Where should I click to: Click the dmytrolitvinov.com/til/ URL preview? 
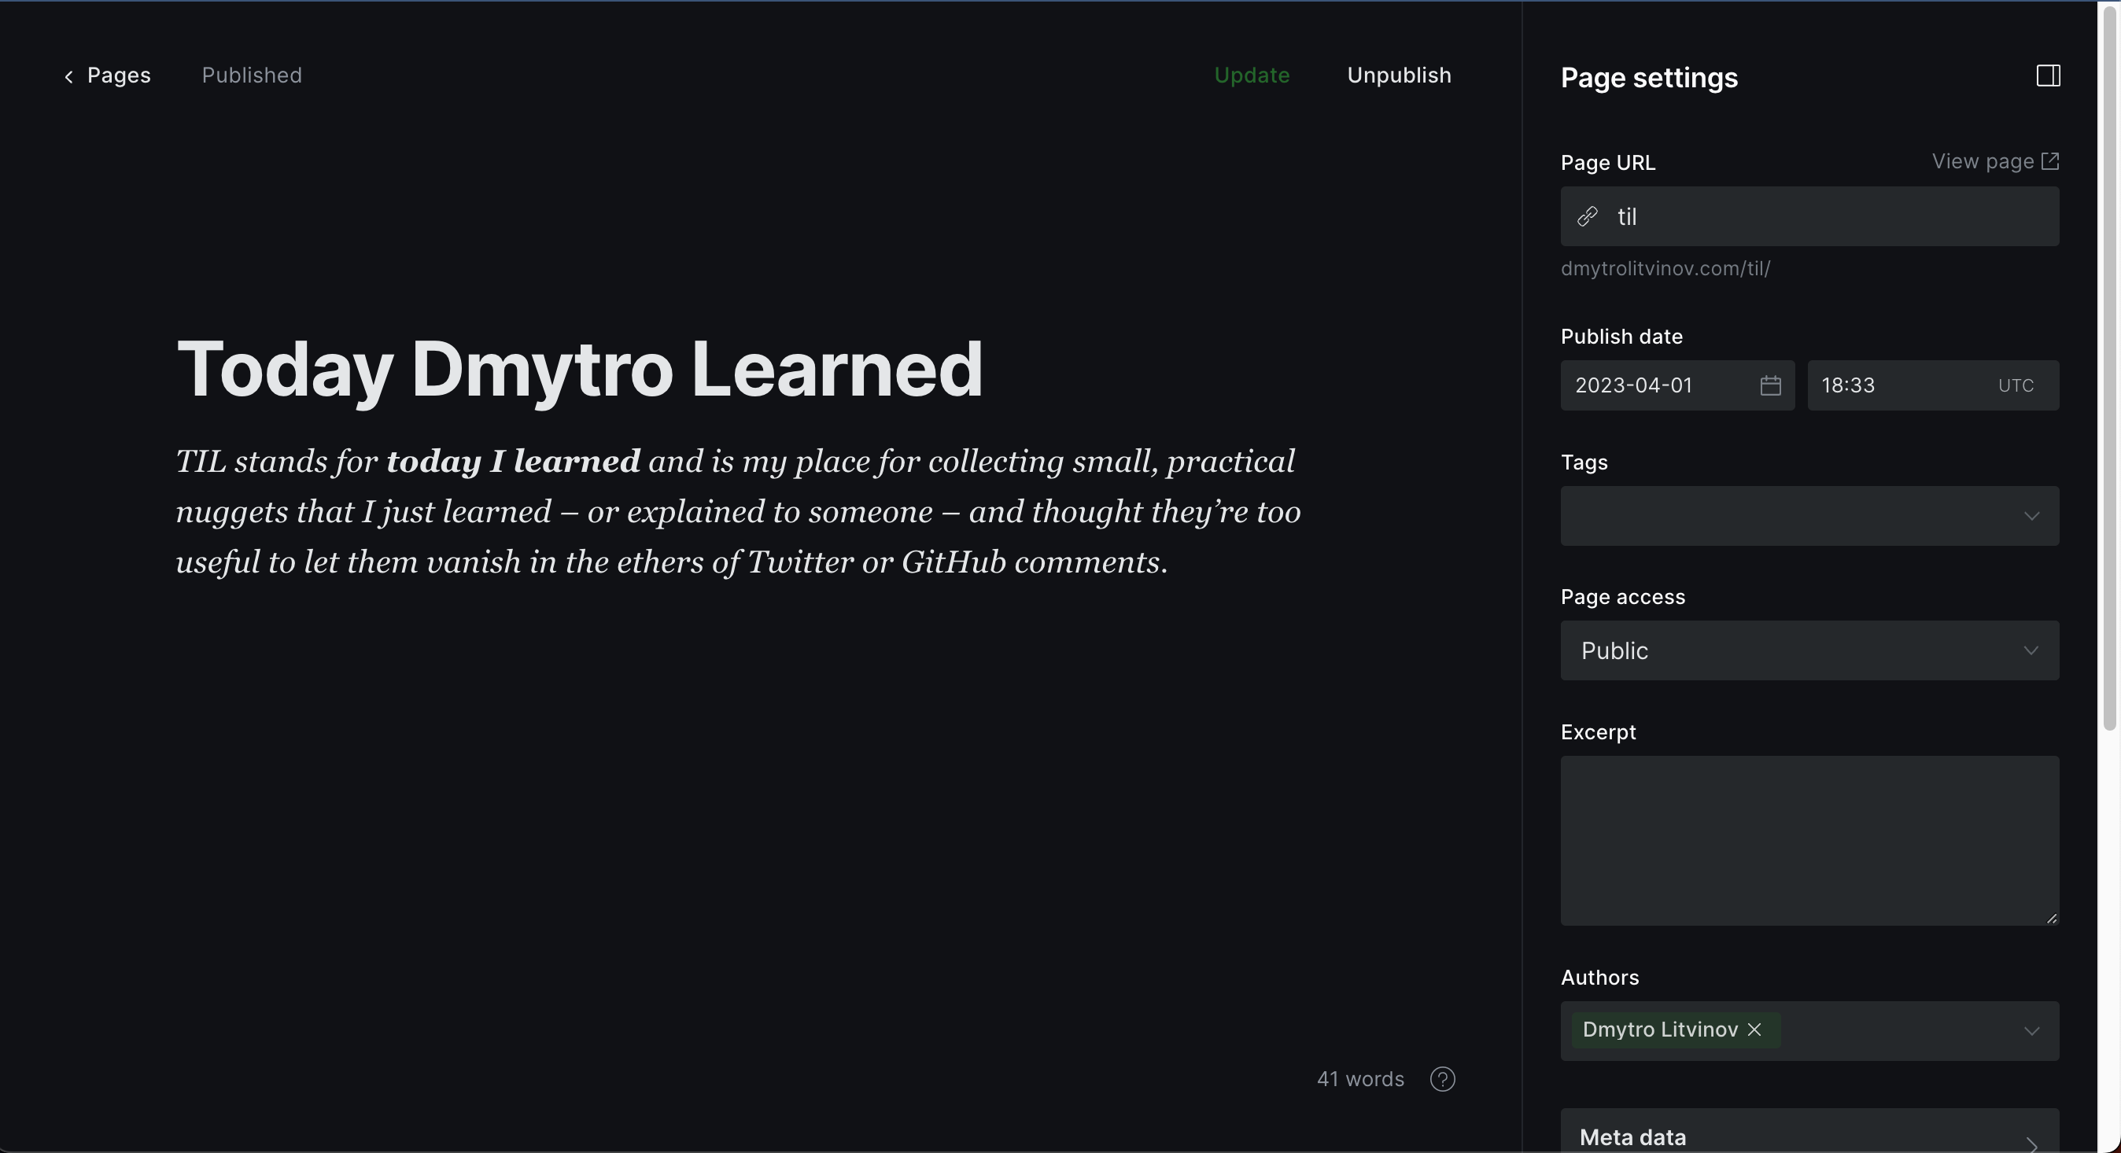coord(1665,269)
